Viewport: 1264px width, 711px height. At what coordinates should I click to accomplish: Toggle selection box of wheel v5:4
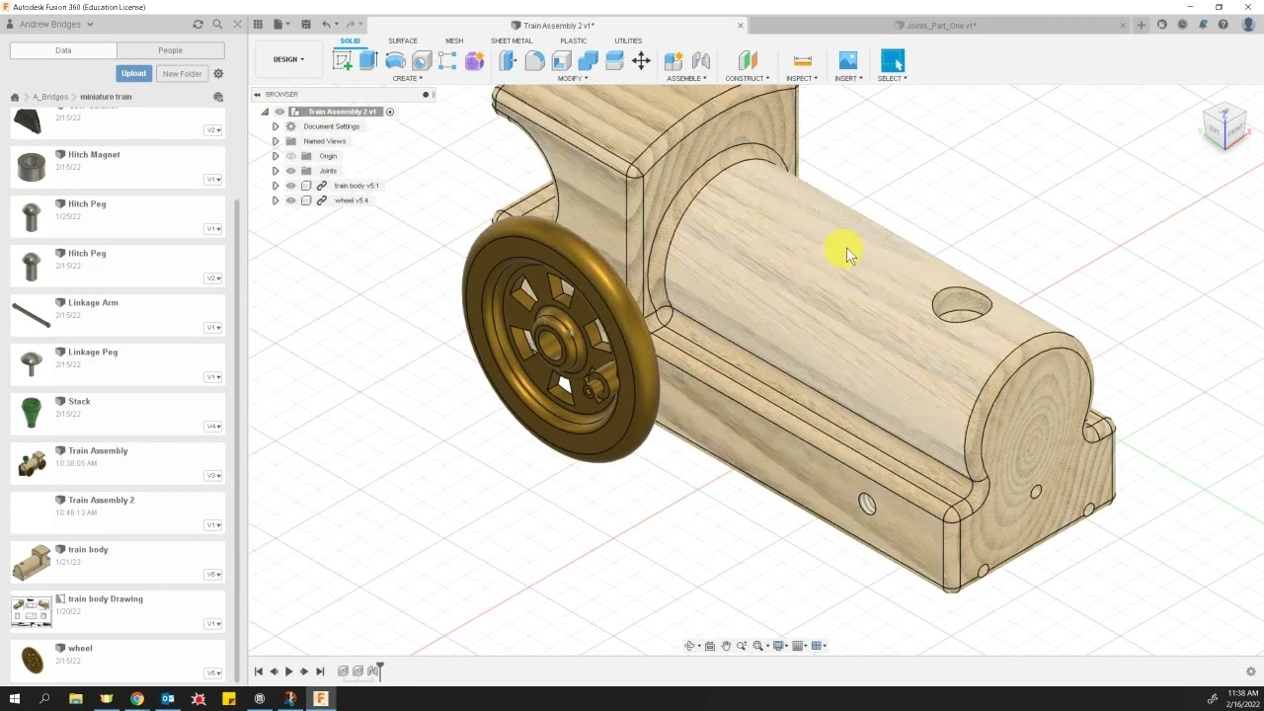pos(306,200)
